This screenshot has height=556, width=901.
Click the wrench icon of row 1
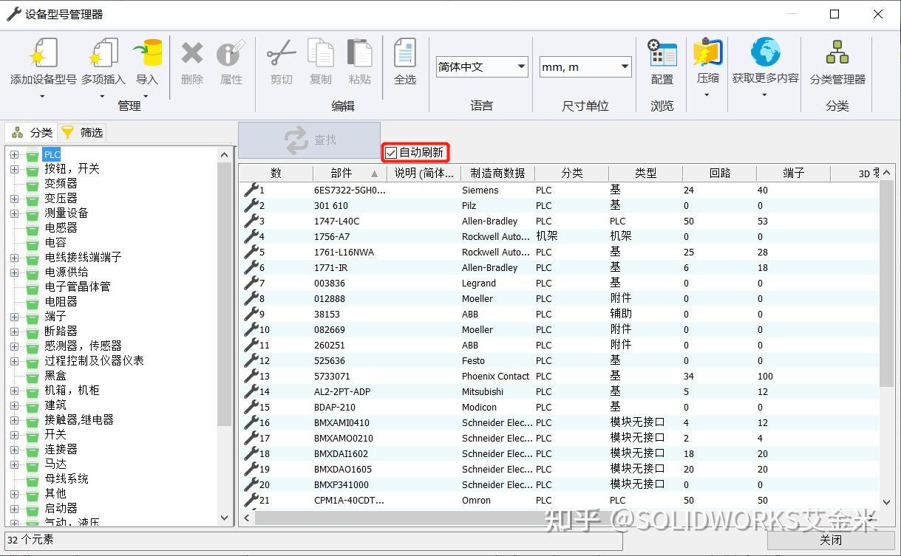click(x=251, y=190)
